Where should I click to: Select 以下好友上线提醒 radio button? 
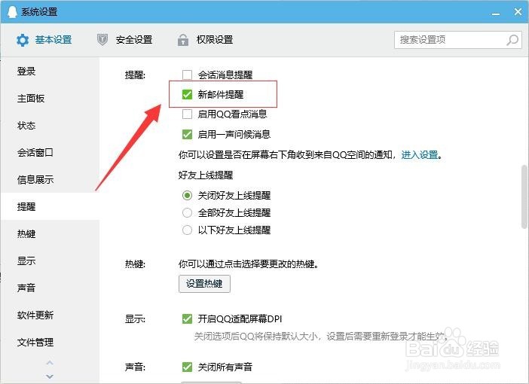[187, 230]
